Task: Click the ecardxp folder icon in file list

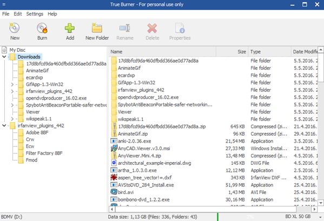Action: 114,75
